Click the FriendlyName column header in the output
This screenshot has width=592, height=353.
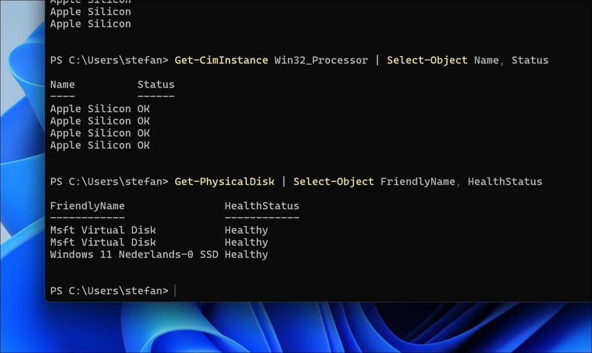(x=87, y=206)
